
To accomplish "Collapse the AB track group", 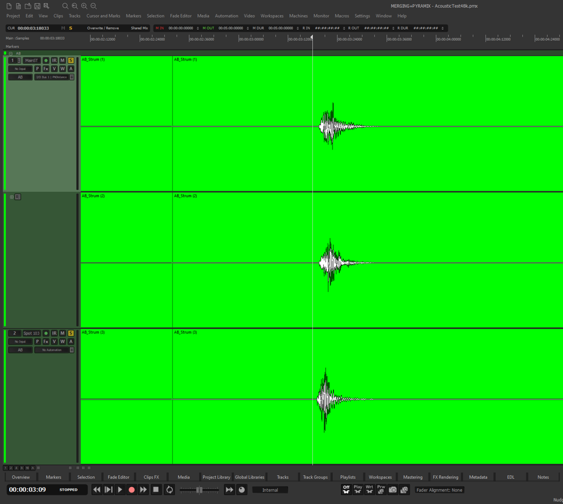I will [11, 53].
